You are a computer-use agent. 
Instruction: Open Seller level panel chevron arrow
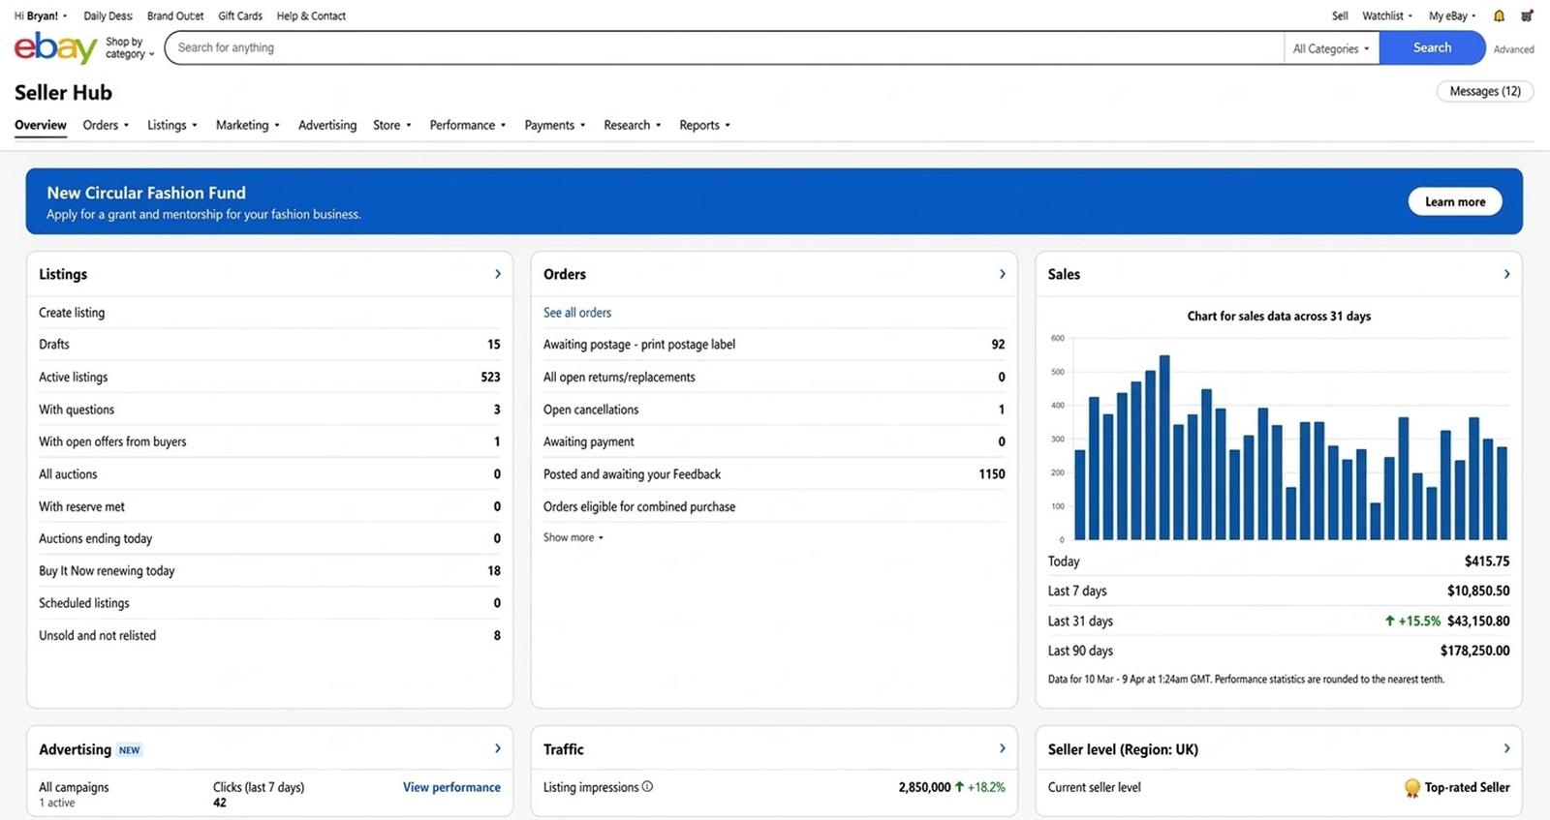click(1506, 748)
